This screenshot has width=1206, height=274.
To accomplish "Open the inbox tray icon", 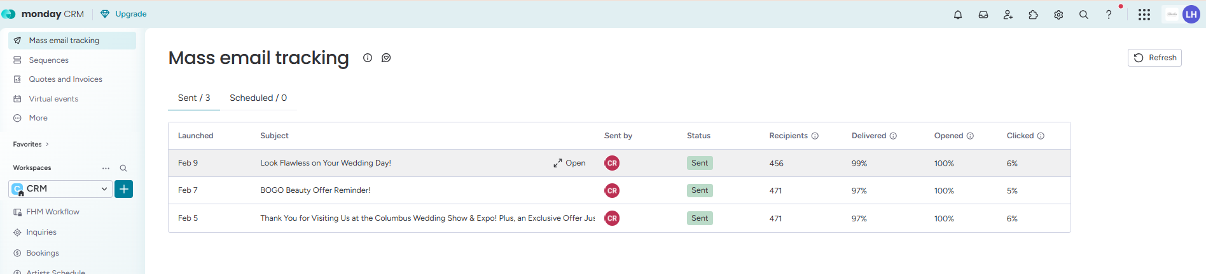I will coord(983,15).
